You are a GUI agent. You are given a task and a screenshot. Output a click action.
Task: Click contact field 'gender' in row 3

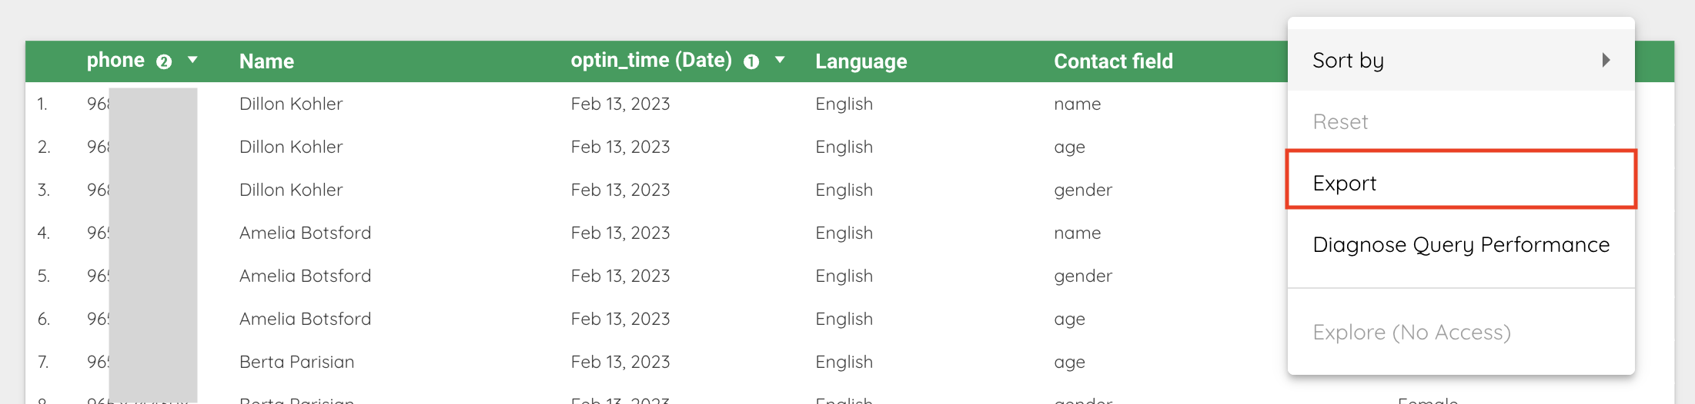point(1082,190)
